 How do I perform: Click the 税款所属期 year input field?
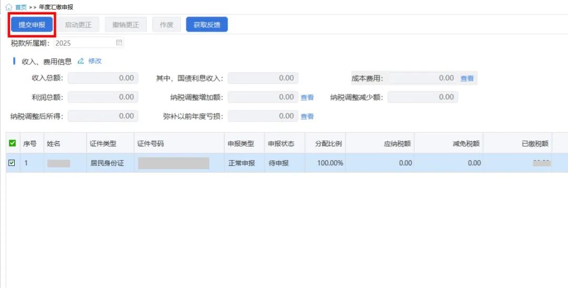click(x=83, y=43)
